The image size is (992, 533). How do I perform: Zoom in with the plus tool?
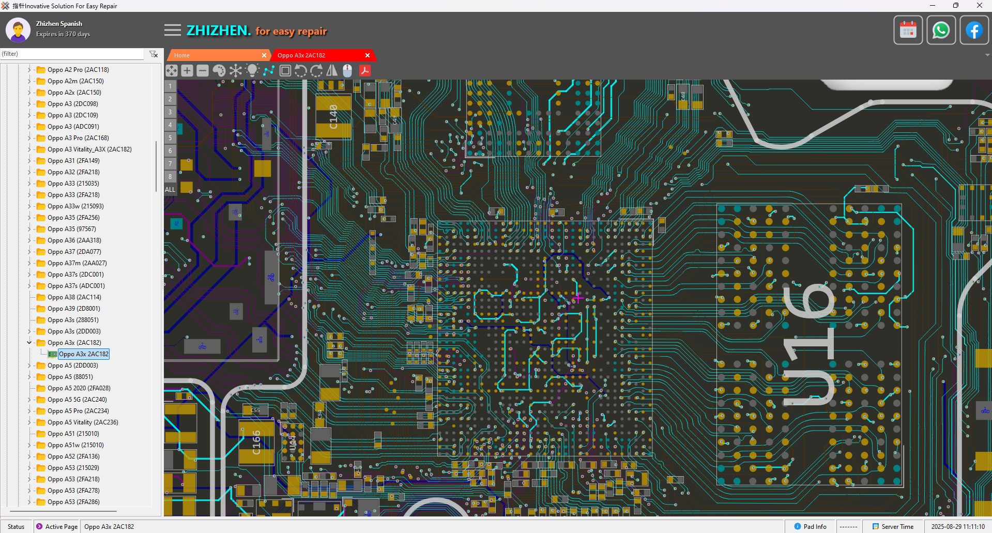pos(187,71)
